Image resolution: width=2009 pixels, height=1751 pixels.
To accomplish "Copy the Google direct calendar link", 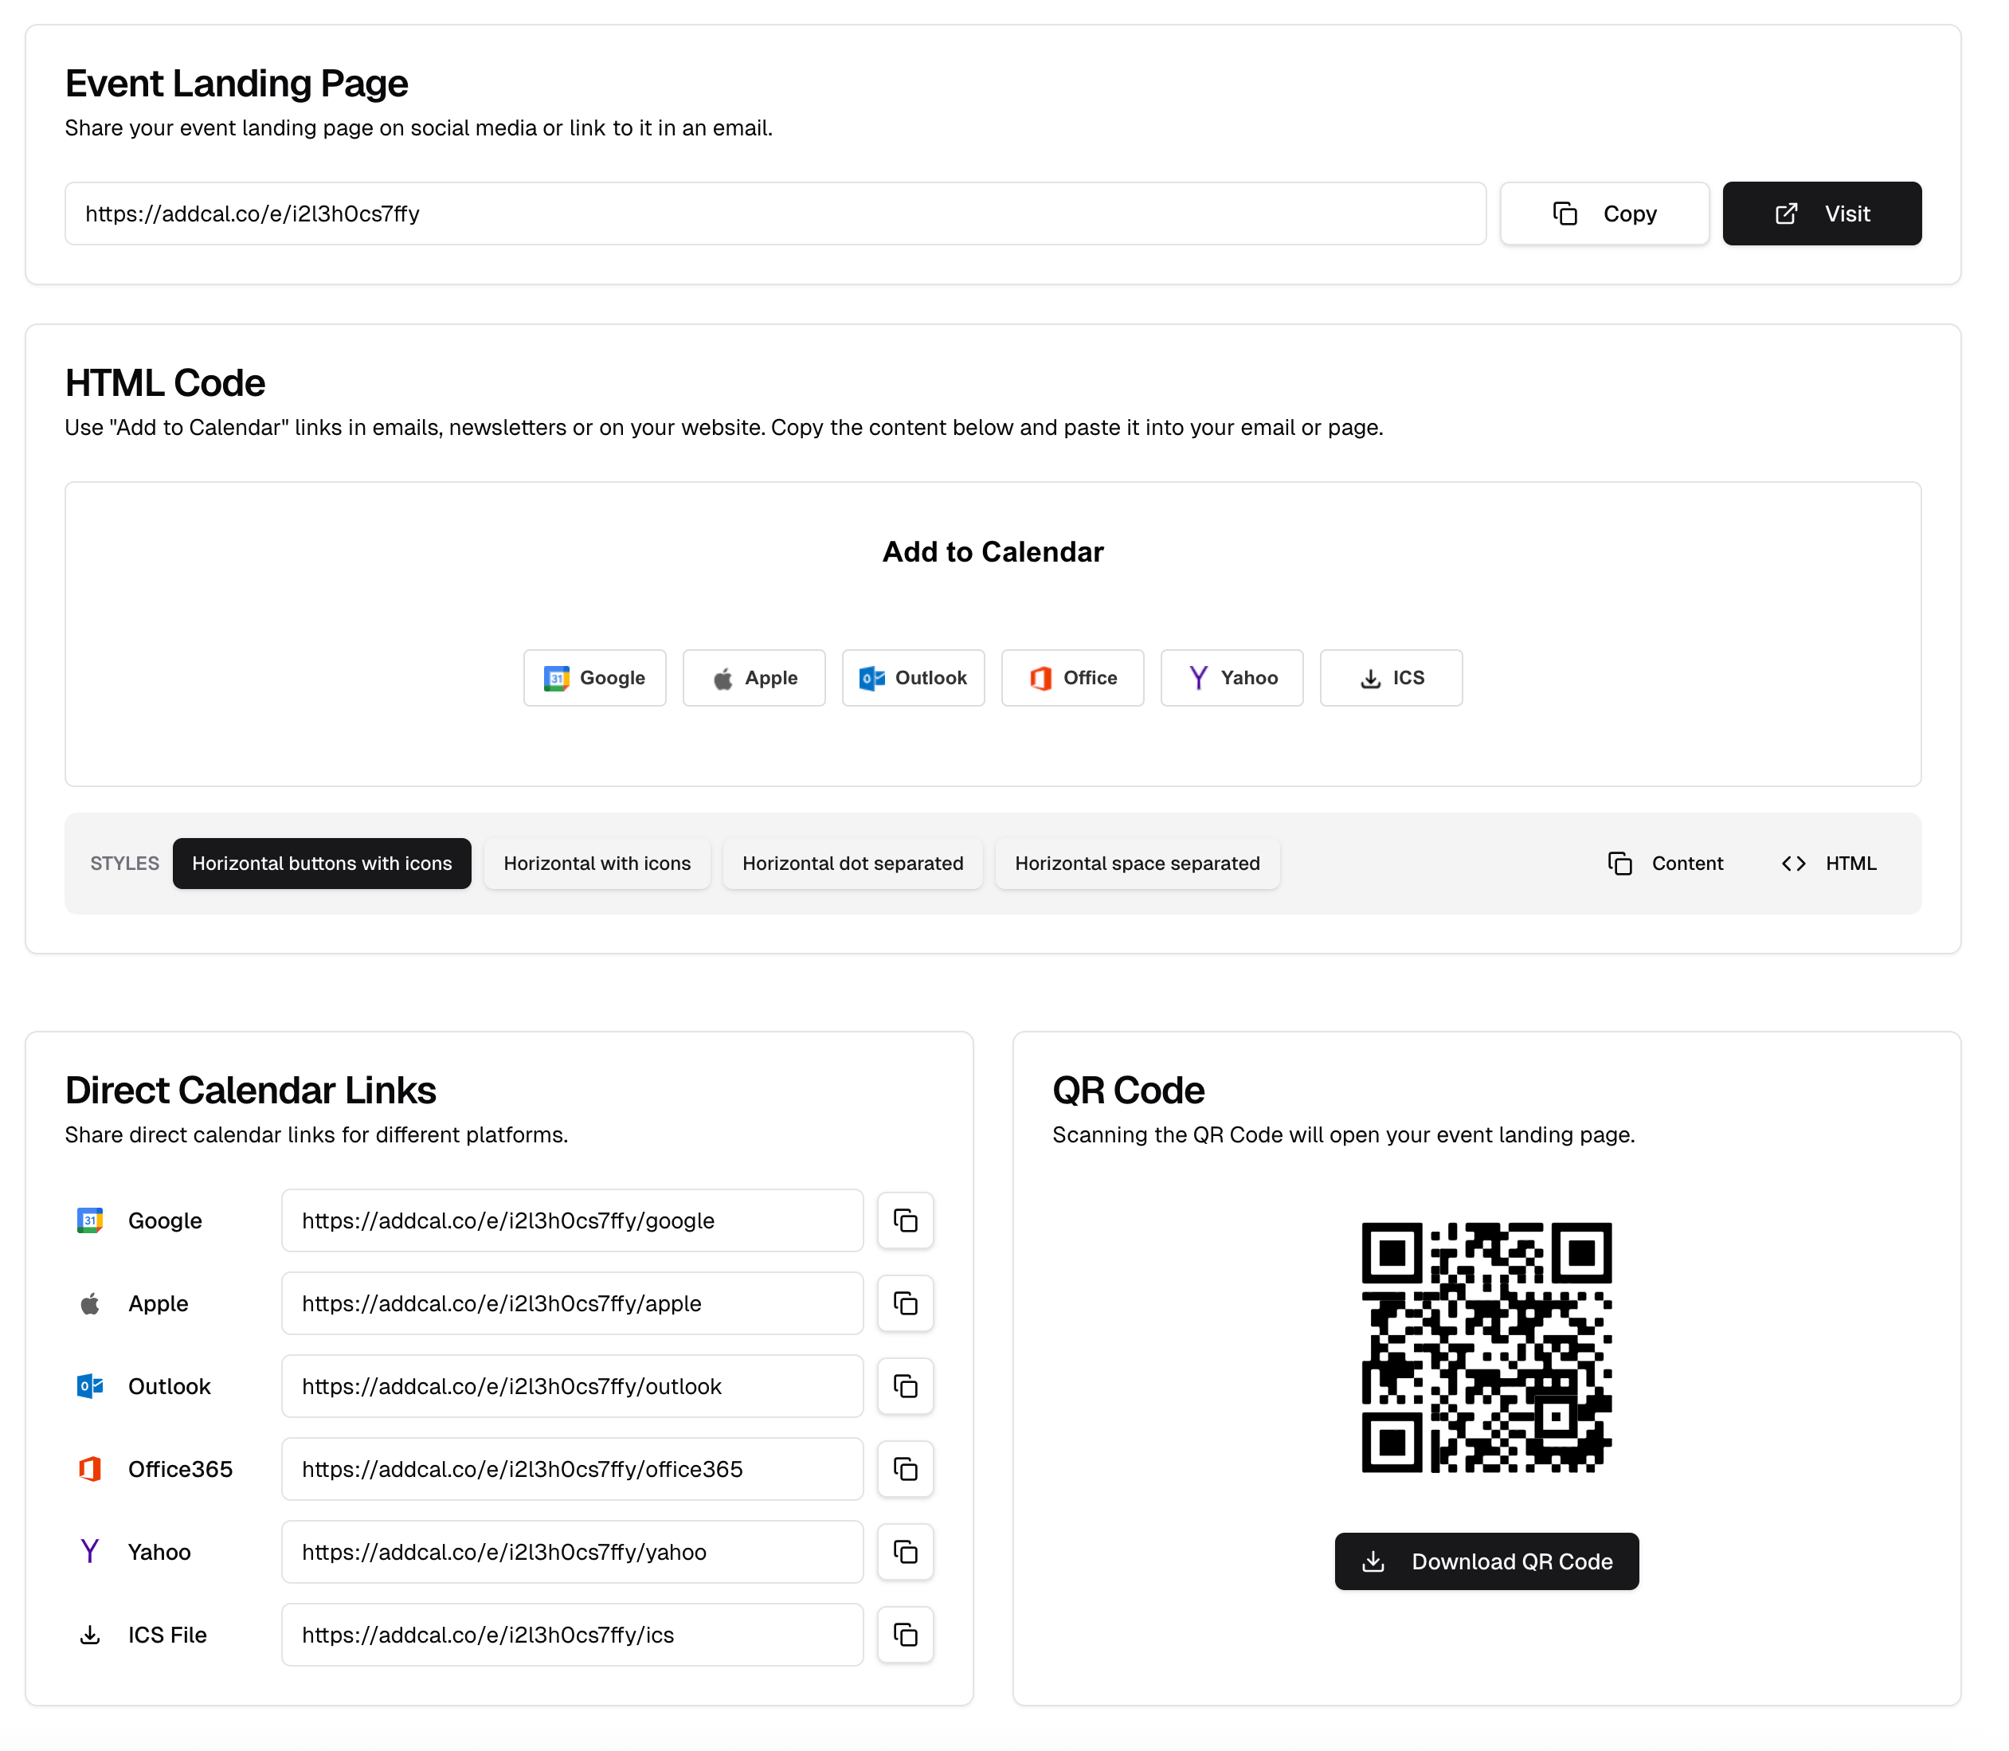I will 905,1220.
